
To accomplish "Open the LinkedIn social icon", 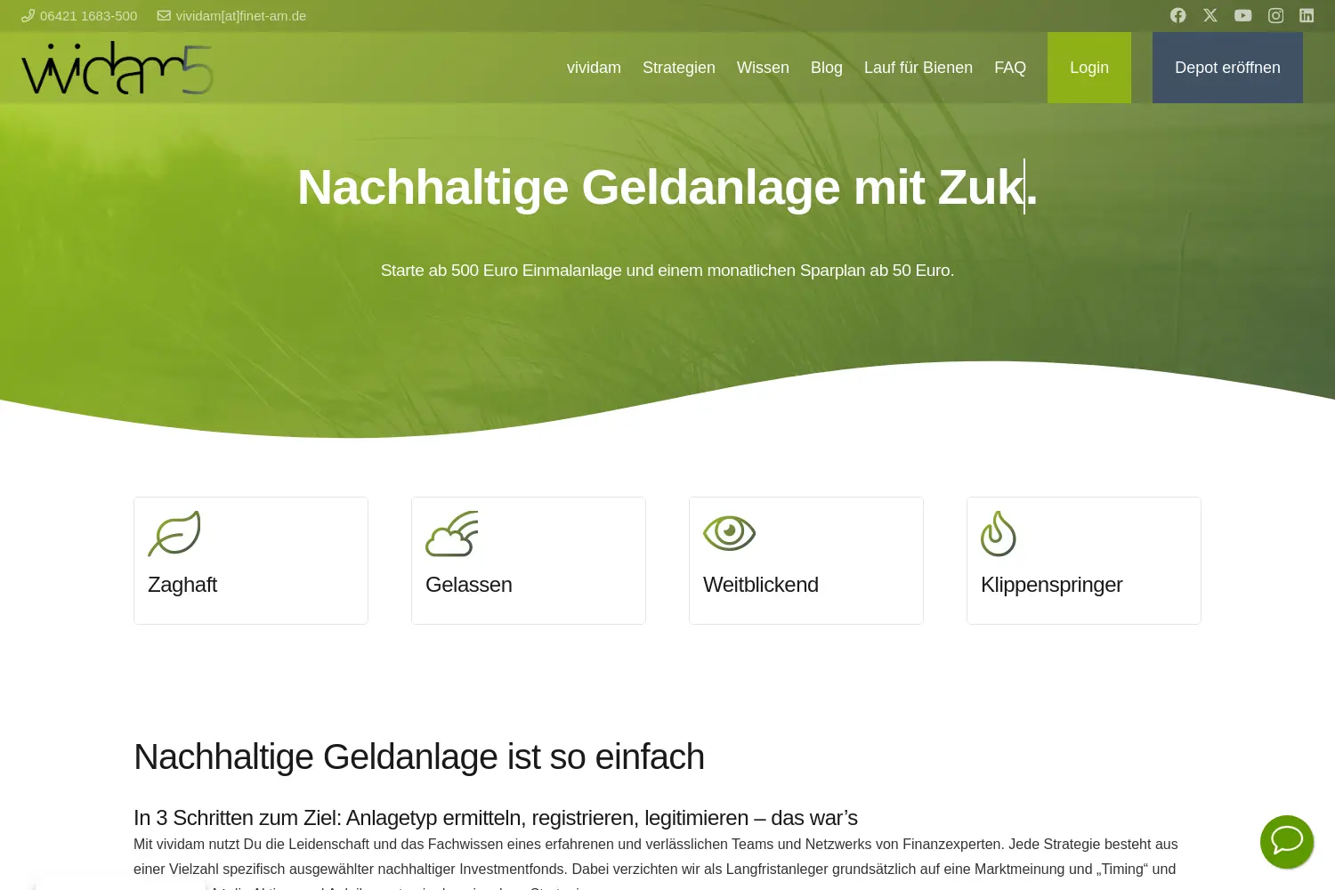I will pos(1307,15).
